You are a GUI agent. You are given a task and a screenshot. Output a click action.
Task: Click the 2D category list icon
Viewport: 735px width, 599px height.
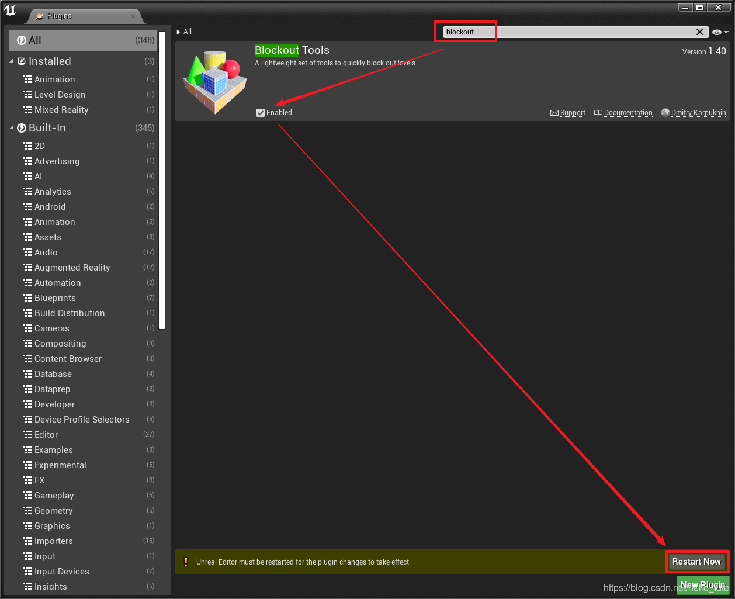coord(27,146)
